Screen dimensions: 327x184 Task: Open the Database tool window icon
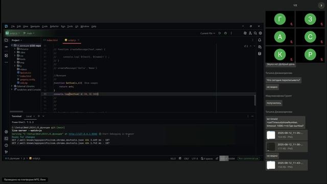tap(260, 54)
